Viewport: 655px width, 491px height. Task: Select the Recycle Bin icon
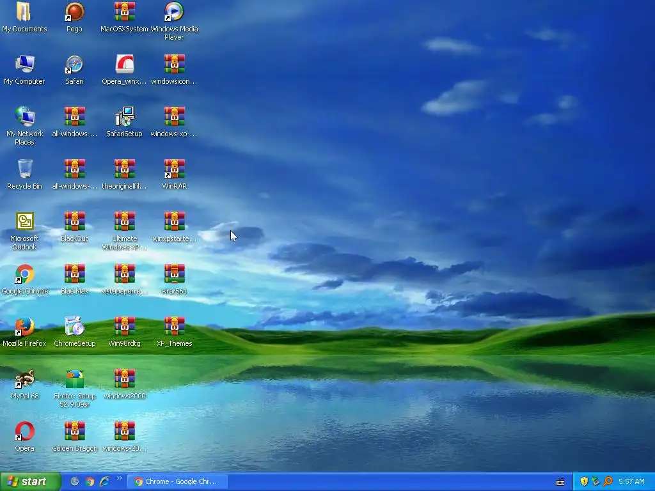(24, 169)
